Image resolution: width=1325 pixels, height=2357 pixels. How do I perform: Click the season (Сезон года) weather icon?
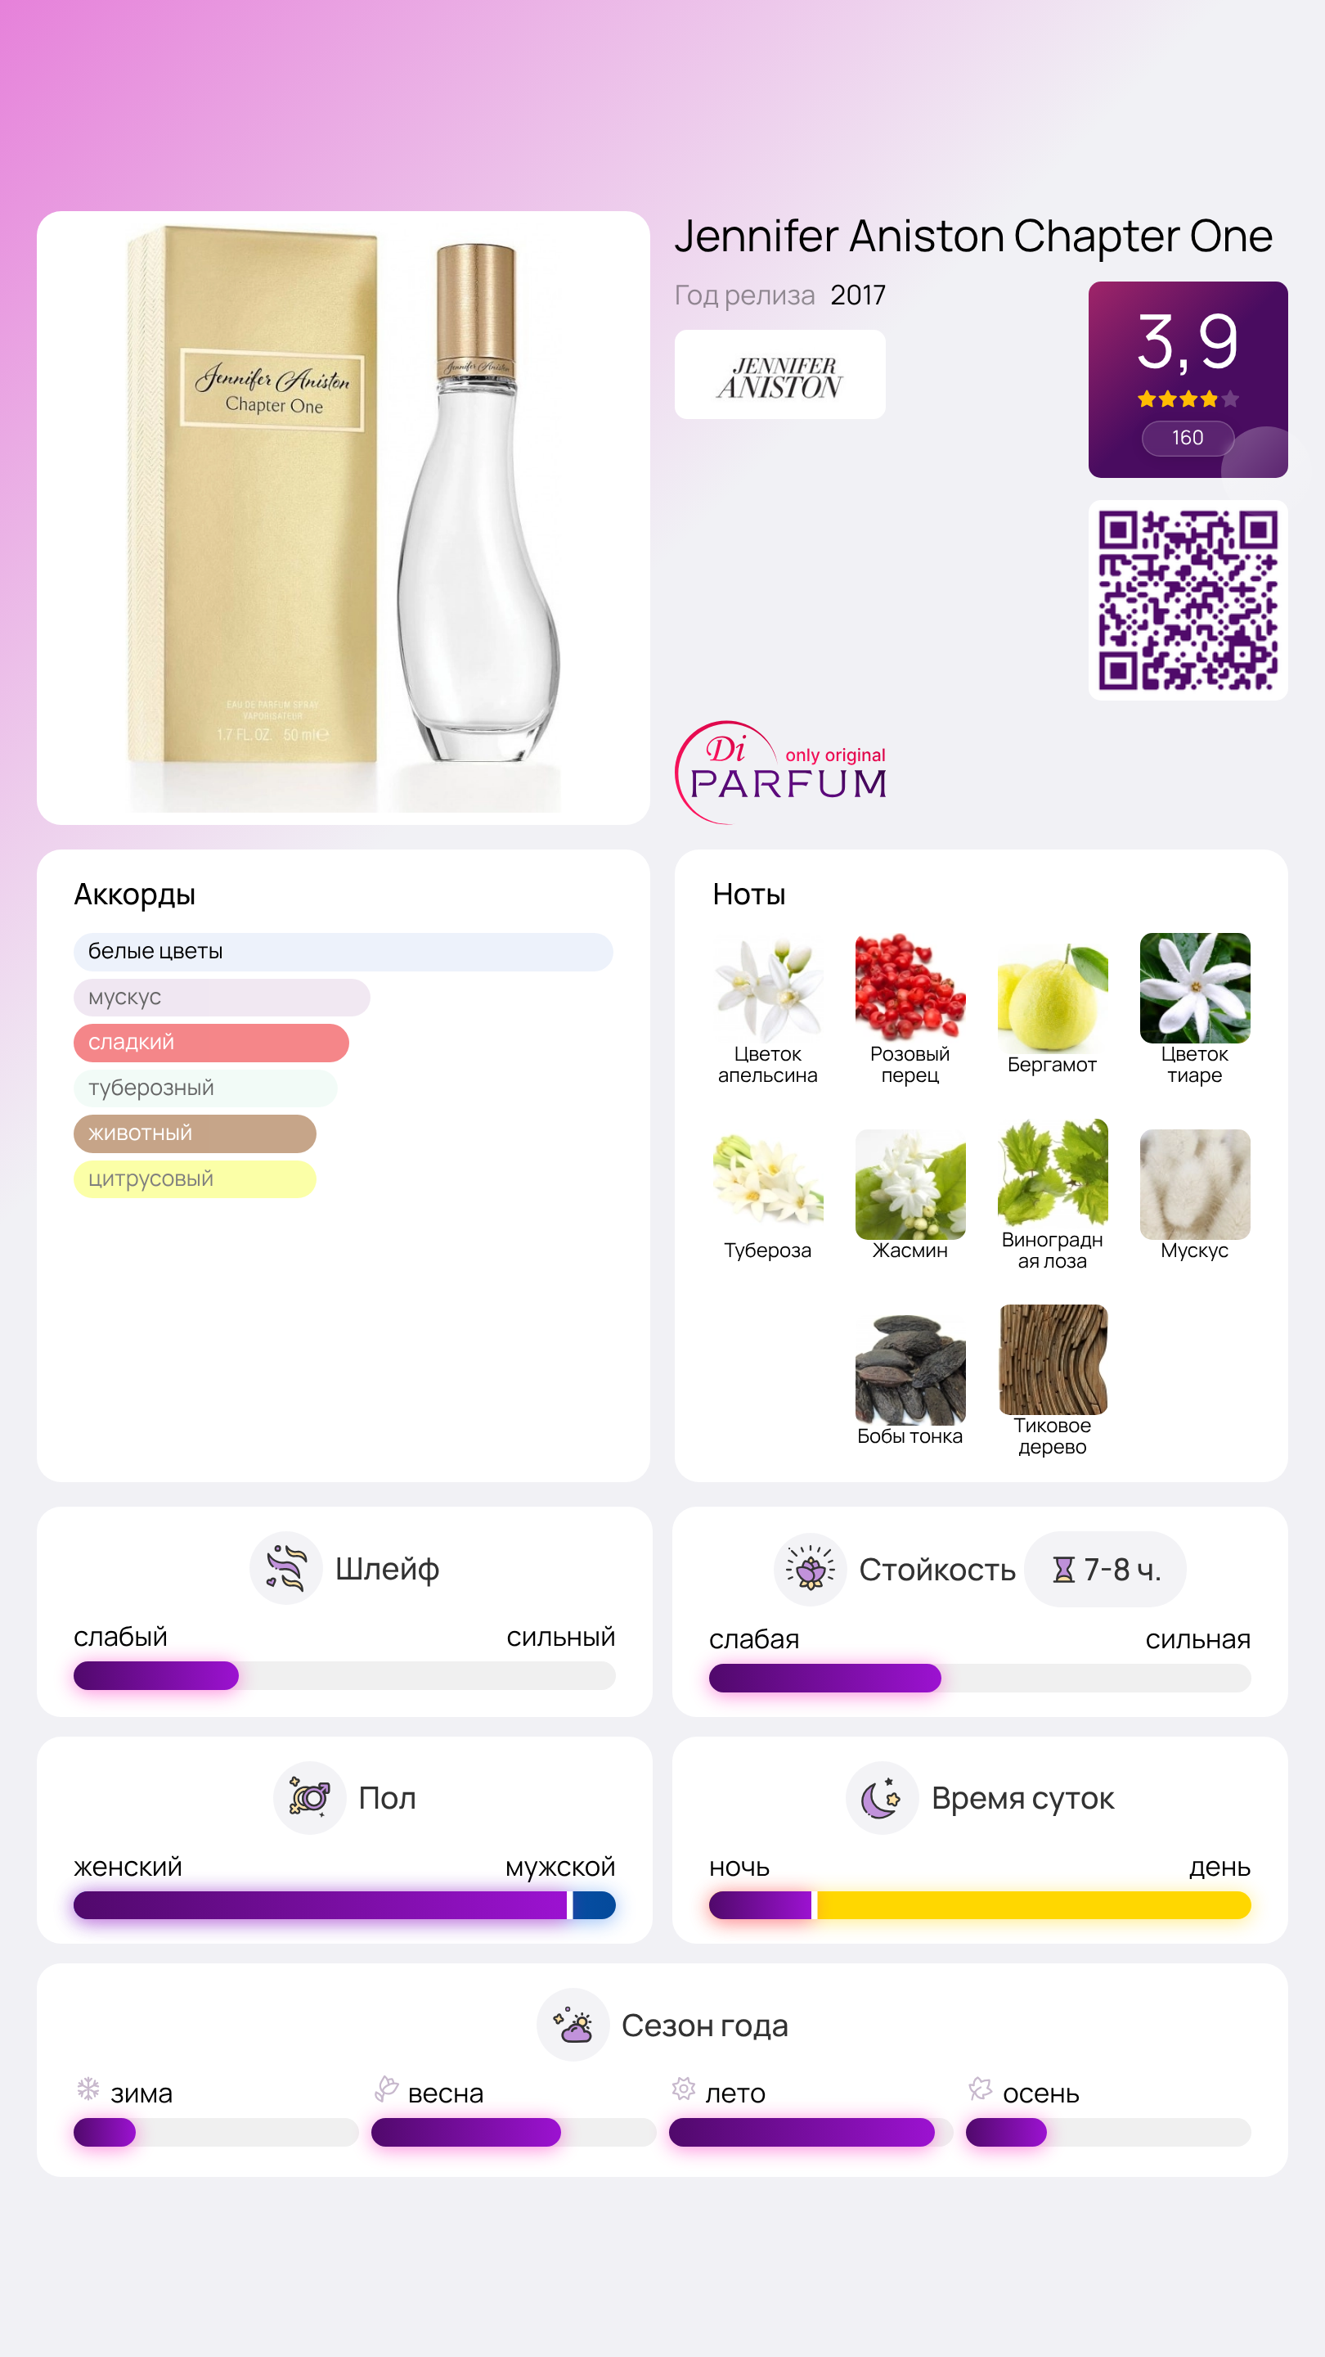pyautogui.click(x=573, y=2025)
